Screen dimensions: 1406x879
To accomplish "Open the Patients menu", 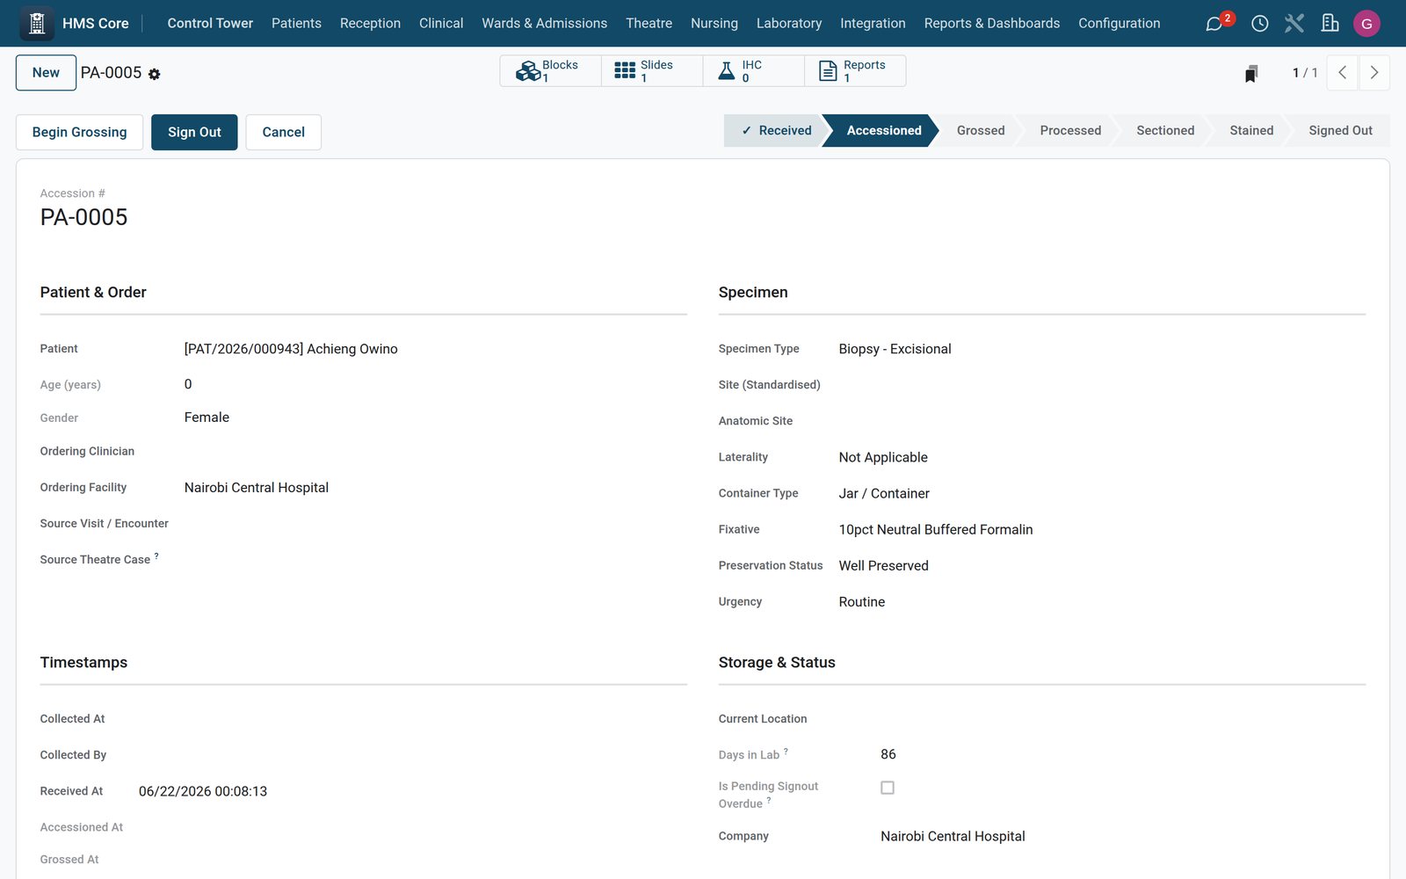I will (296, 24).
